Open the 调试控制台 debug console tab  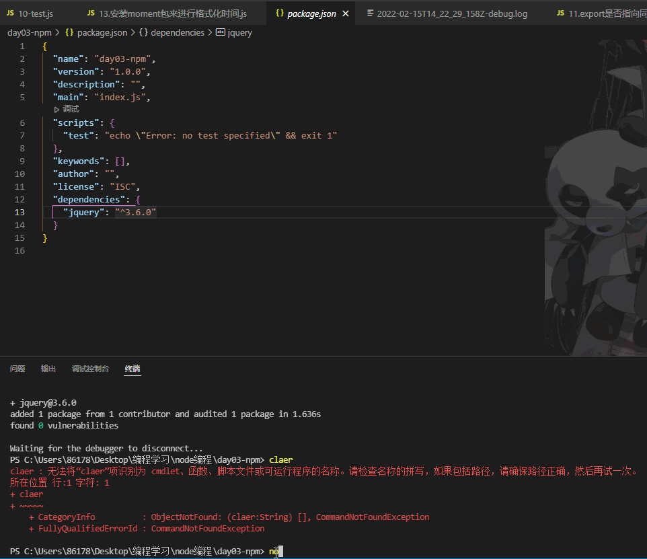point(90,369)
